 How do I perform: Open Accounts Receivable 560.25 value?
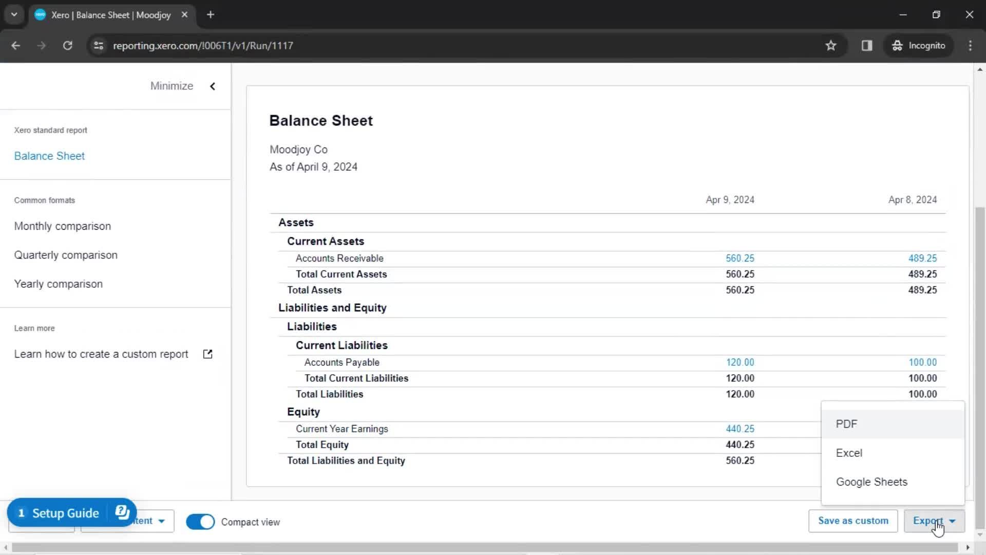tap(739, 258)
